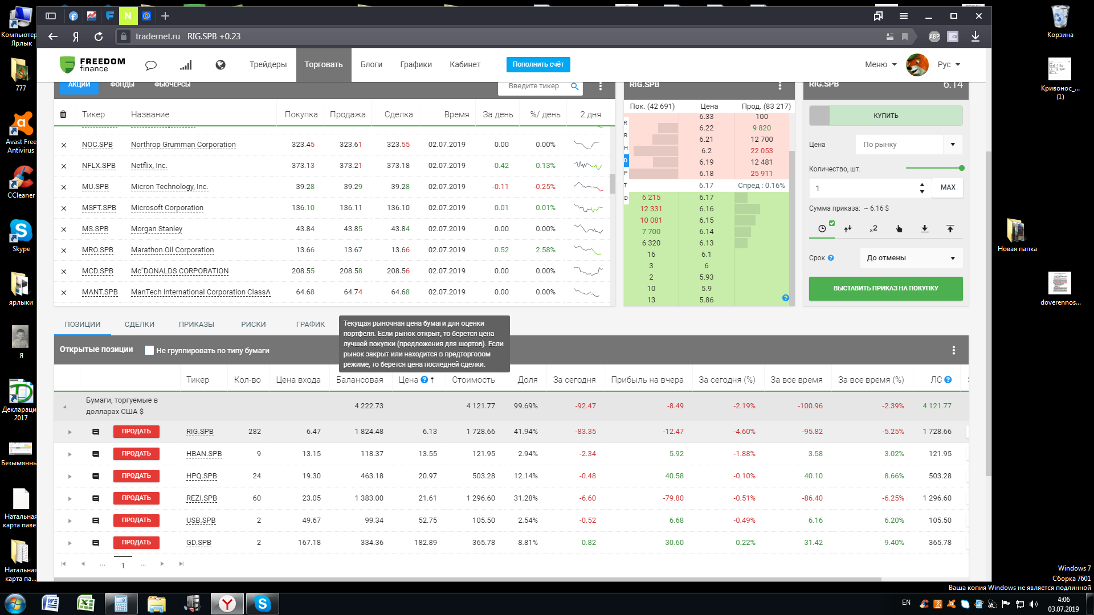
Task: Click 'Пополнить счёт' button
Action: coord(538,64)
